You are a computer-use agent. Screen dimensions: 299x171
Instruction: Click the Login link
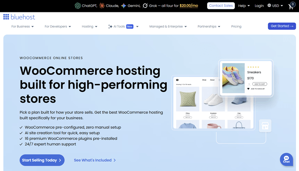click(x=259, y=6)
